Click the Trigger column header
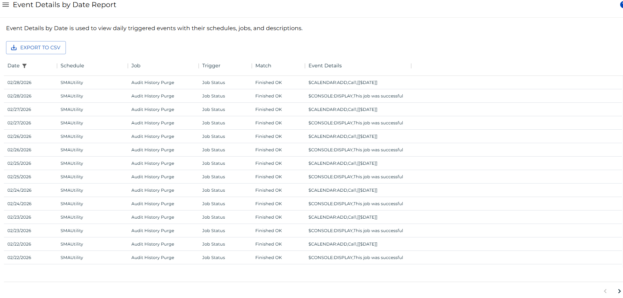This screenshot has height=298, width=623. [x=211, y=66]
